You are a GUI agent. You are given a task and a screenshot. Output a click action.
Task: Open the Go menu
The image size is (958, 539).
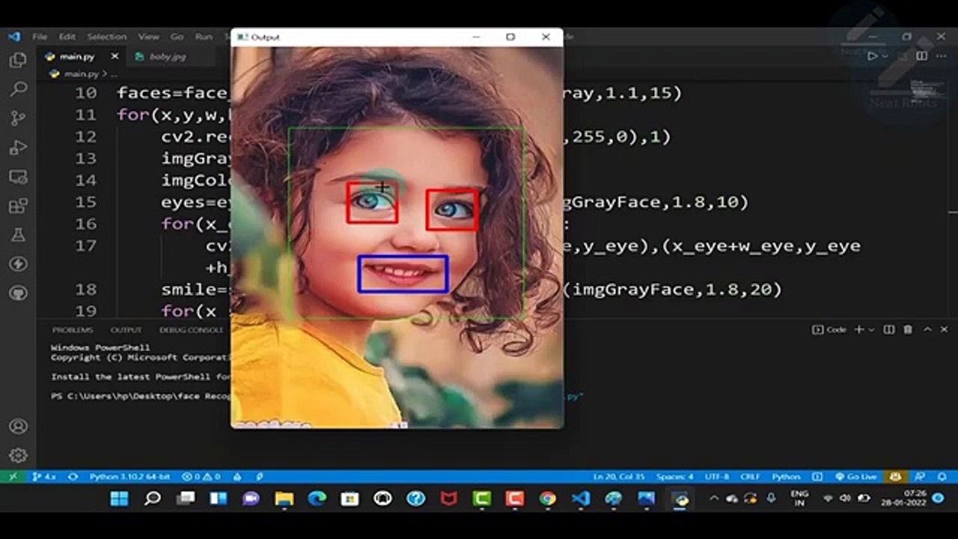177,36
